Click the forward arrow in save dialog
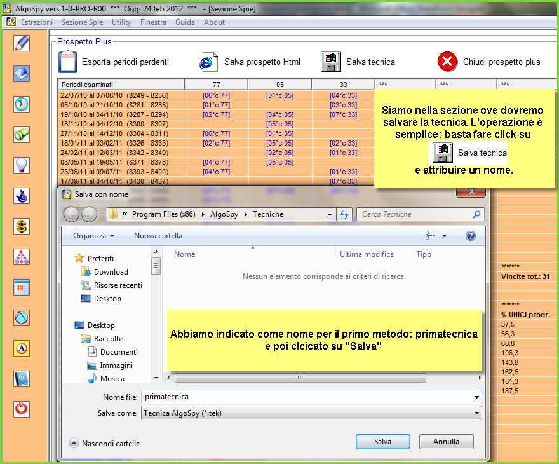559x464 pixels. point(89,214)
